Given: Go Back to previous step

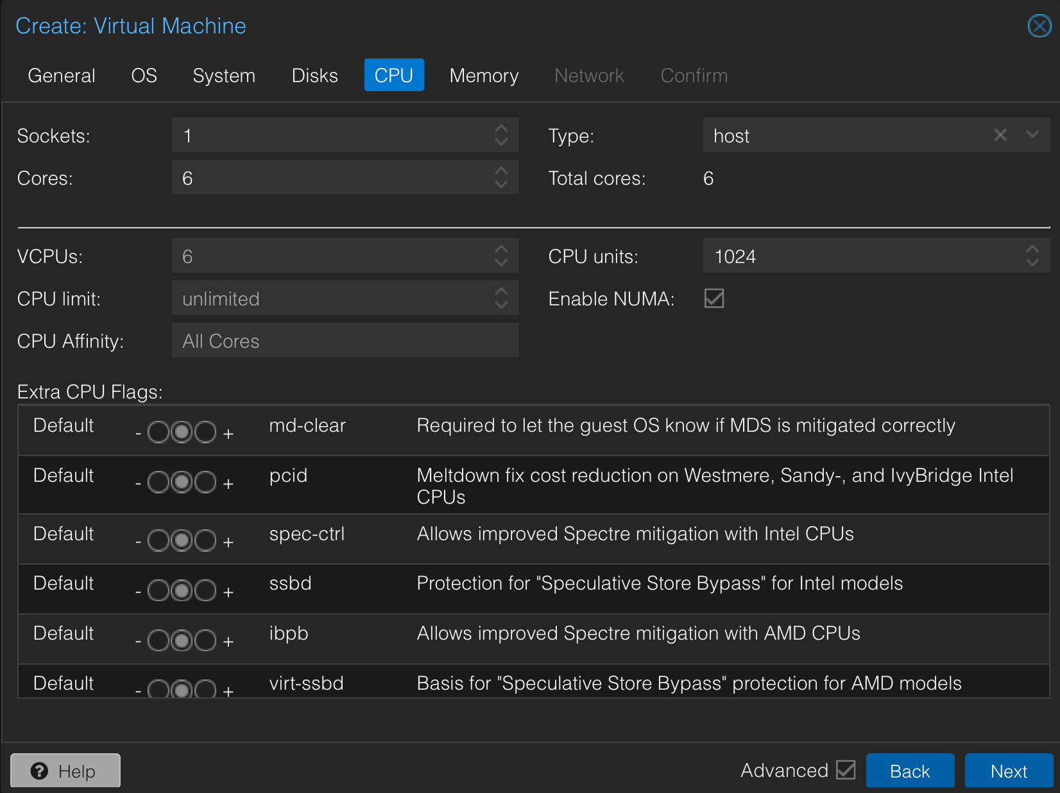Looking at the screenshot, I should tap(909, 771).
